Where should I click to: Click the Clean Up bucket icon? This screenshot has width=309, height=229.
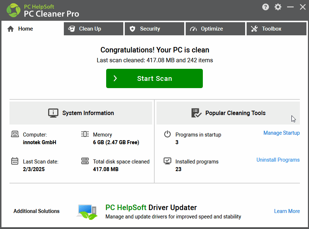pyautogui.click(x=72, y=29)
